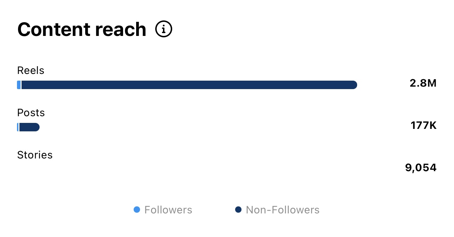Image resolution: width=454 pixels, height=237 pixels.
Task: Click the rounded right tip of Posts bar
Action: 37,127
